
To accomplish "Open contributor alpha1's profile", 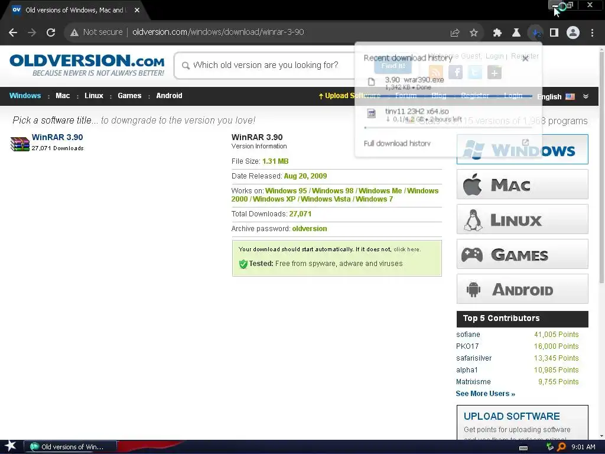I will coord(467,370).
